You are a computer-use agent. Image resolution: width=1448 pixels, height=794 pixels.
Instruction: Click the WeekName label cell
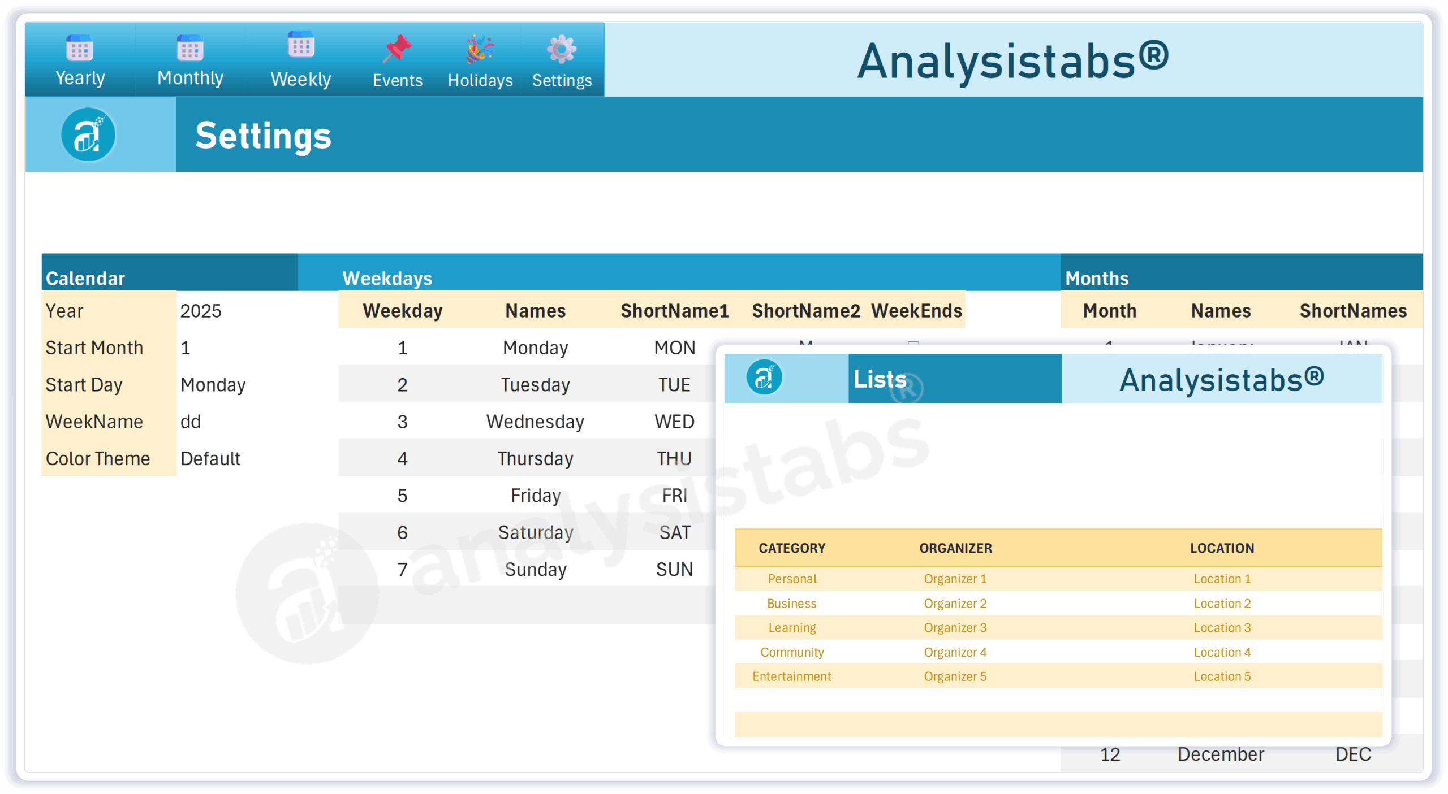click(109, 422)
